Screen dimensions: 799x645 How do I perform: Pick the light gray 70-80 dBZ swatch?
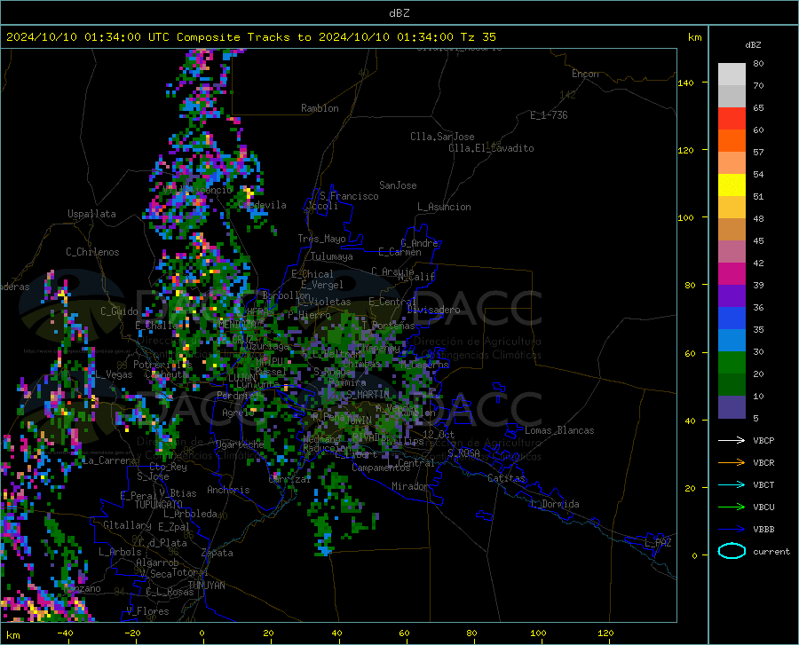[732, 75]
